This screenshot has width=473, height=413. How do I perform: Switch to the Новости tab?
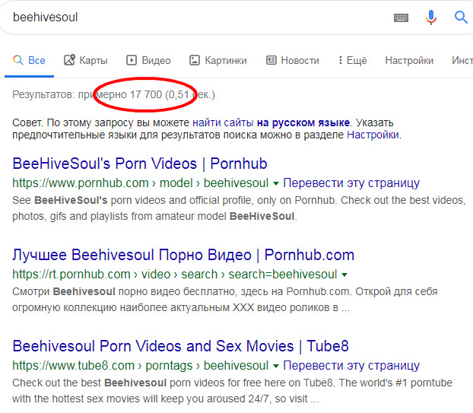(x=293, y=60)
